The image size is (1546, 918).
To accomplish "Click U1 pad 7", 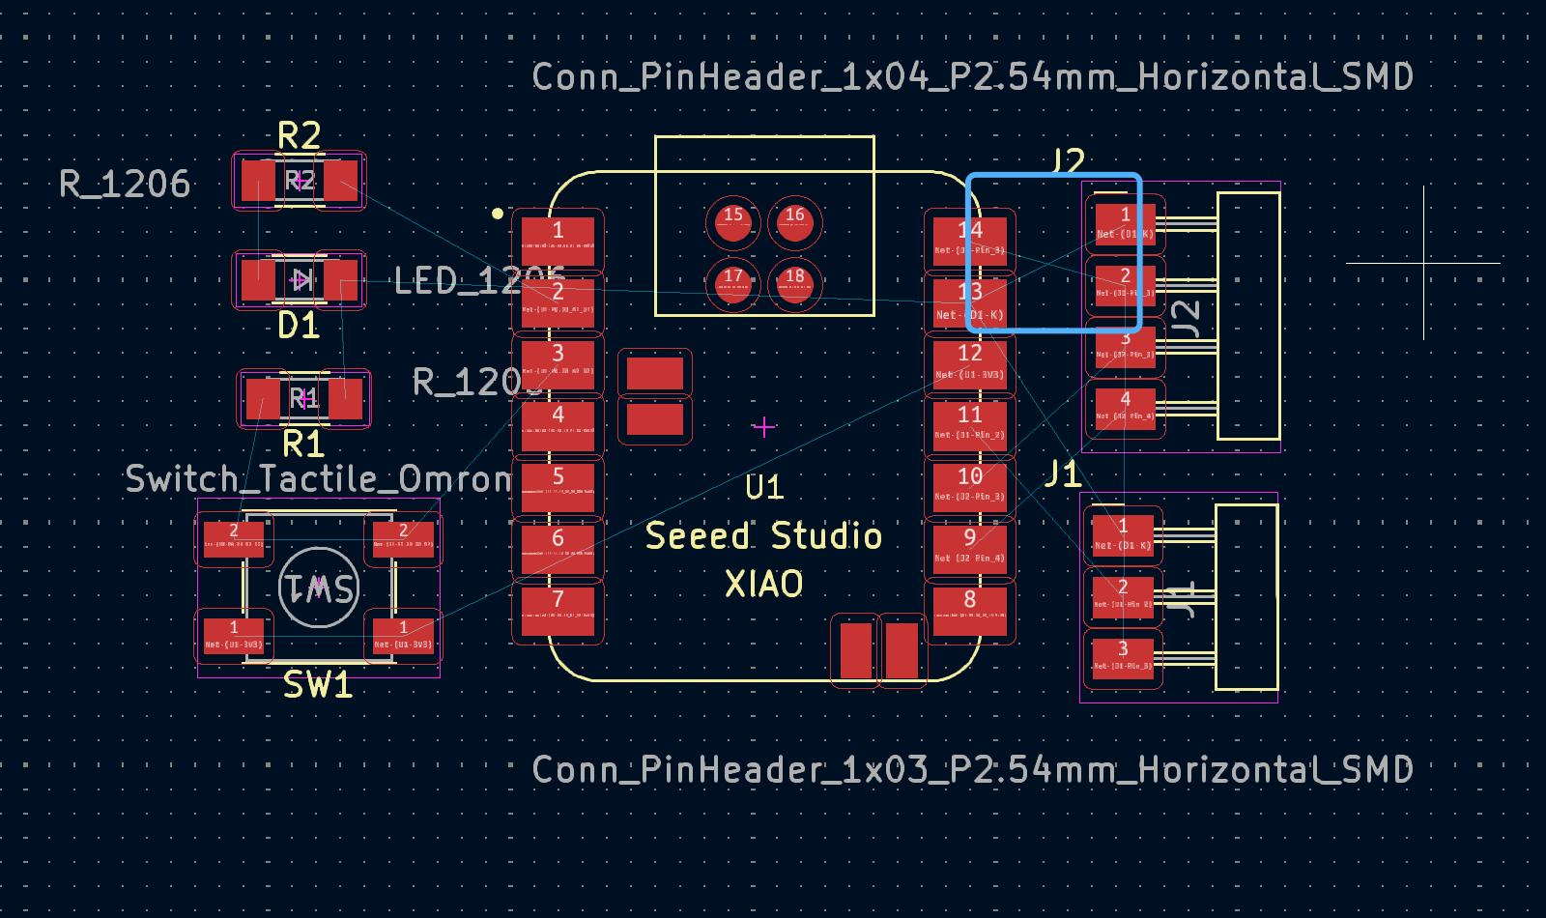I will [558, 610].
